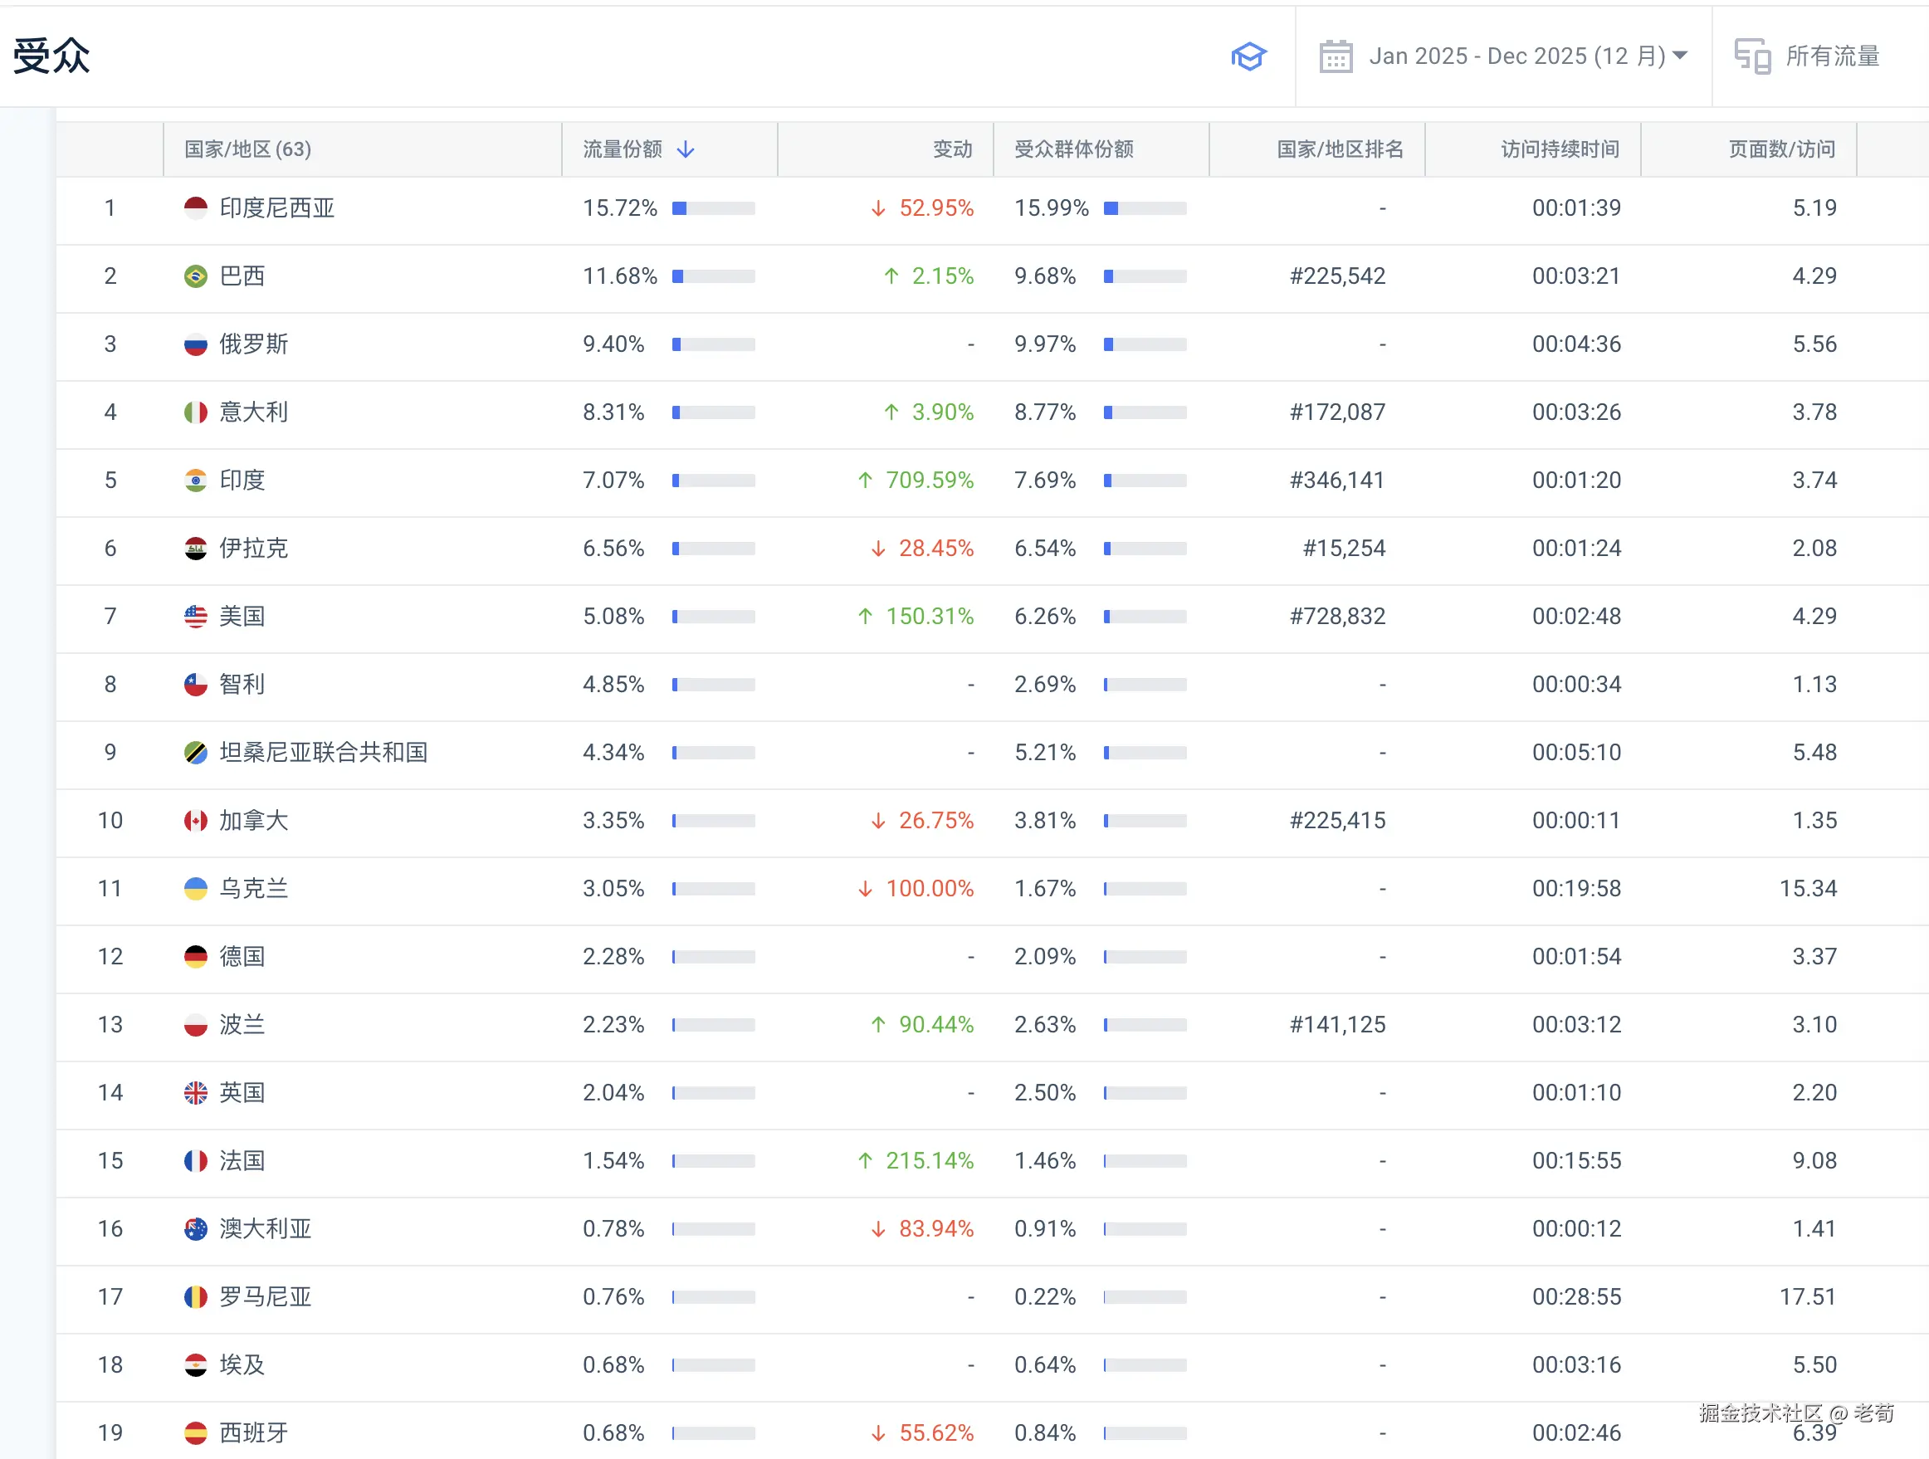Click 伊拉克 country rank #15,254

point(1343,549)
